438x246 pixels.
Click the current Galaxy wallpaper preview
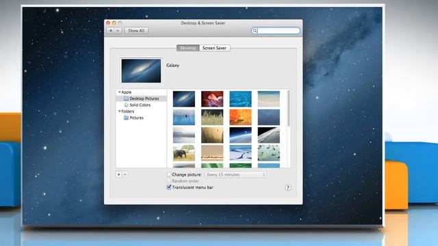[142, 71]
